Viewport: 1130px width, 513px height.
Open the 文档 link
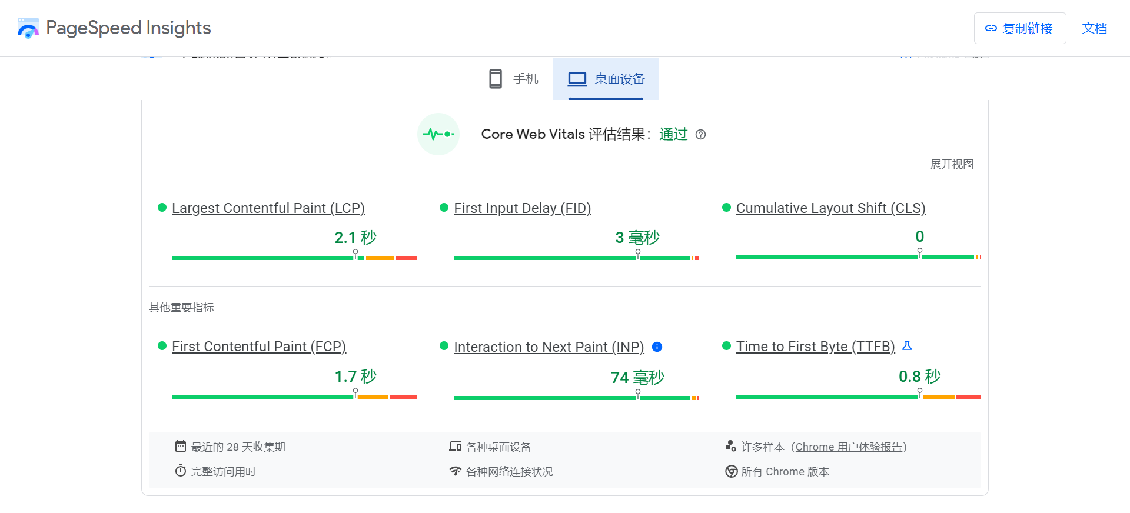click(x=1095, y=28)
